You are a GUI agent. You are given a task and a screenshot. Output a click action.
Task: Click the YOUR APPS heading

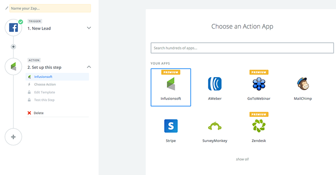pos(160,64)
